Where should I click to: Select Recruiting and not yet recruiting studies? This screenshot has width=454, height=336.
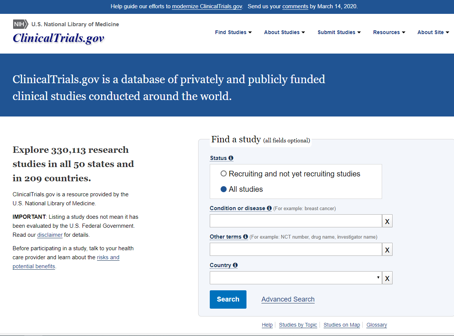tap(224, 174)
